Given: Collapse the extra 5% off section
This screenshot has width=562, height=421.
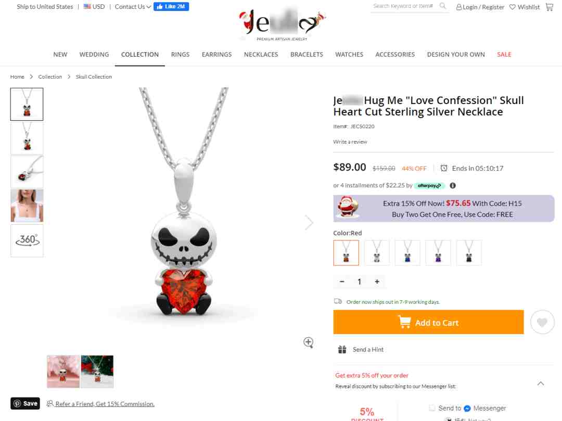Looking at the screenshot, I should 541,384.
